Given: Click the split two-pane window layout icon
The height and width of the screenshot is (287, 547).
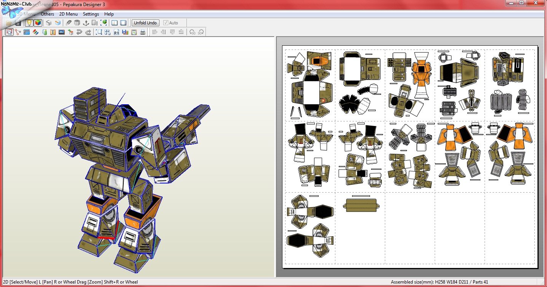Looking at the screenshot, I should pos(114,23).
